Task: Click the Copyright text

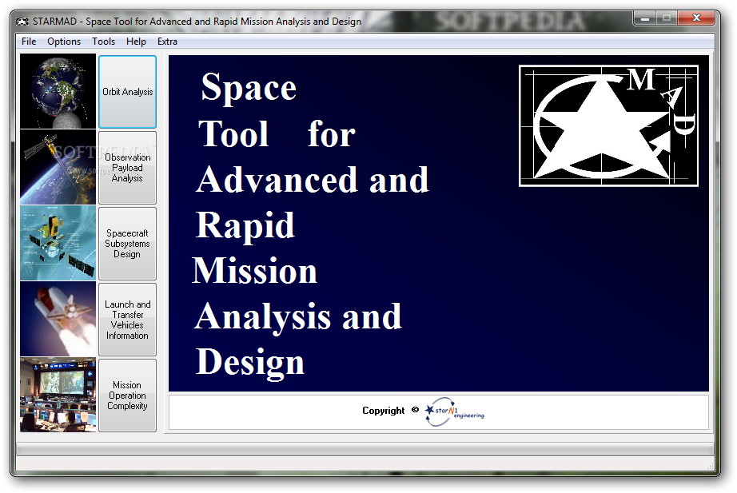Action: [383, 410]
